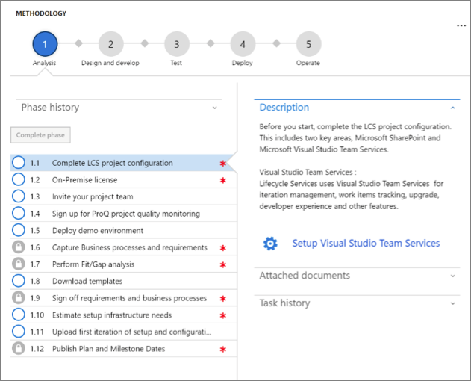Click milestone diamond between phases 3 and 4
Viewport: 471px width, 381px height.
pyautogui.click(x=210, y=43)
